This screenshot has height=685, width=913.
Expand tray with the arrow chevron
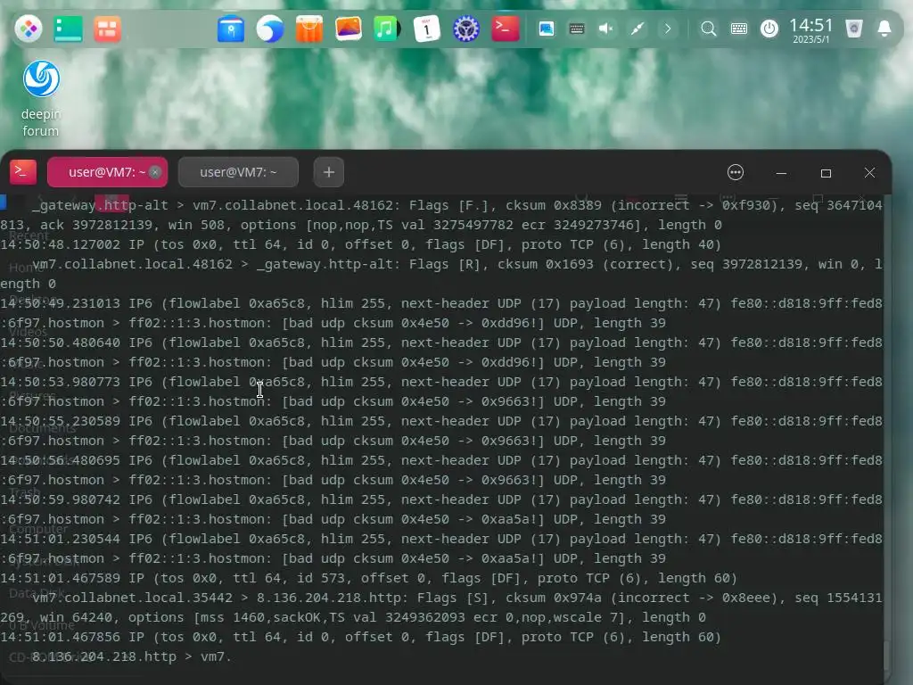click(668, 29)
